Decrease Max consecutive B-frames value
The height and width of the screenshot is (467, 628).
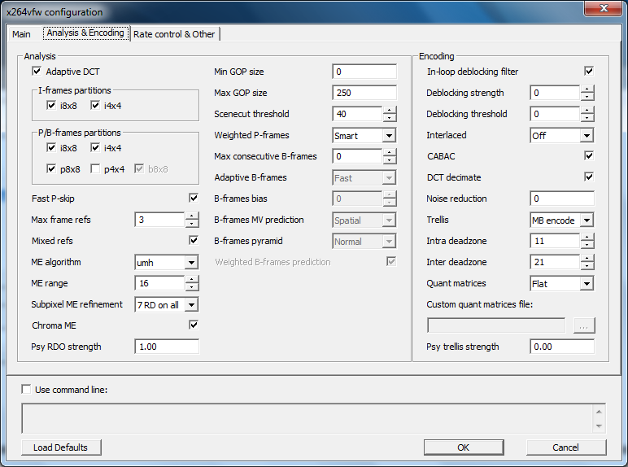click(390, 159)
